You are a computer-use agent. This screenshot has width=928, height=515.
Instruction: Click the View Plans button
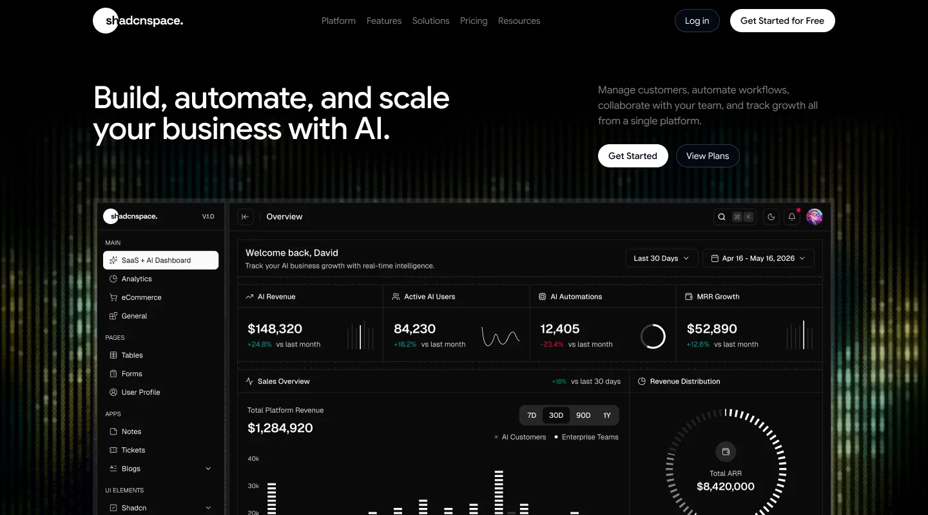[708, 156]
